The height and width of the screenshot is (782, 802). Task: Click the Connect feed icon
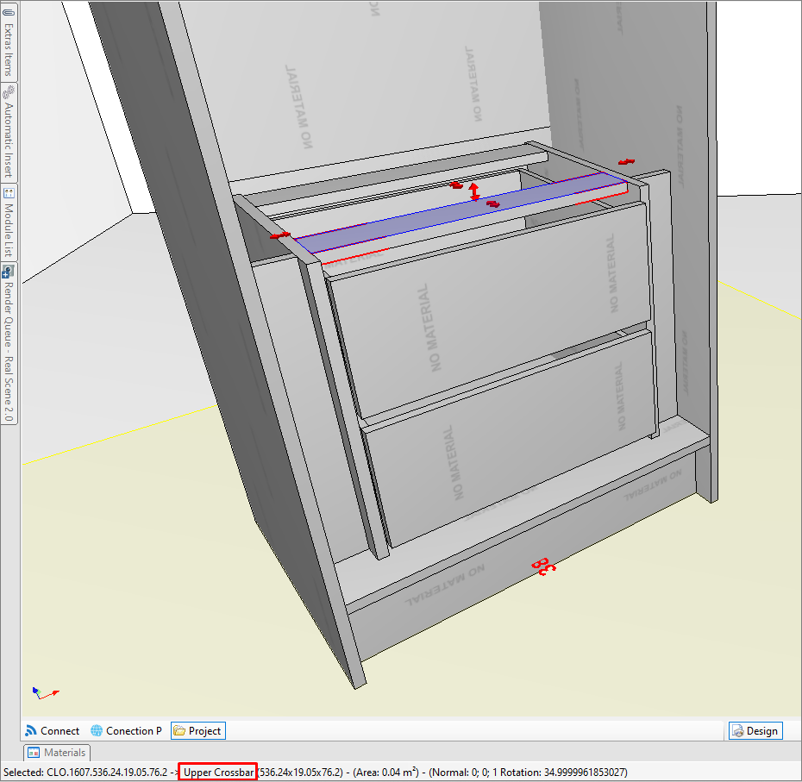[x=31, y=731]
